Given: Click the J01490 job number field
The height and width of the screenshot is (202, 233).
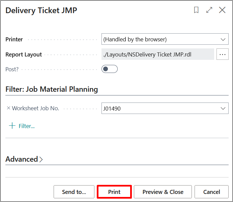Looking at the screenshot, I should click(x=158, y=109).
